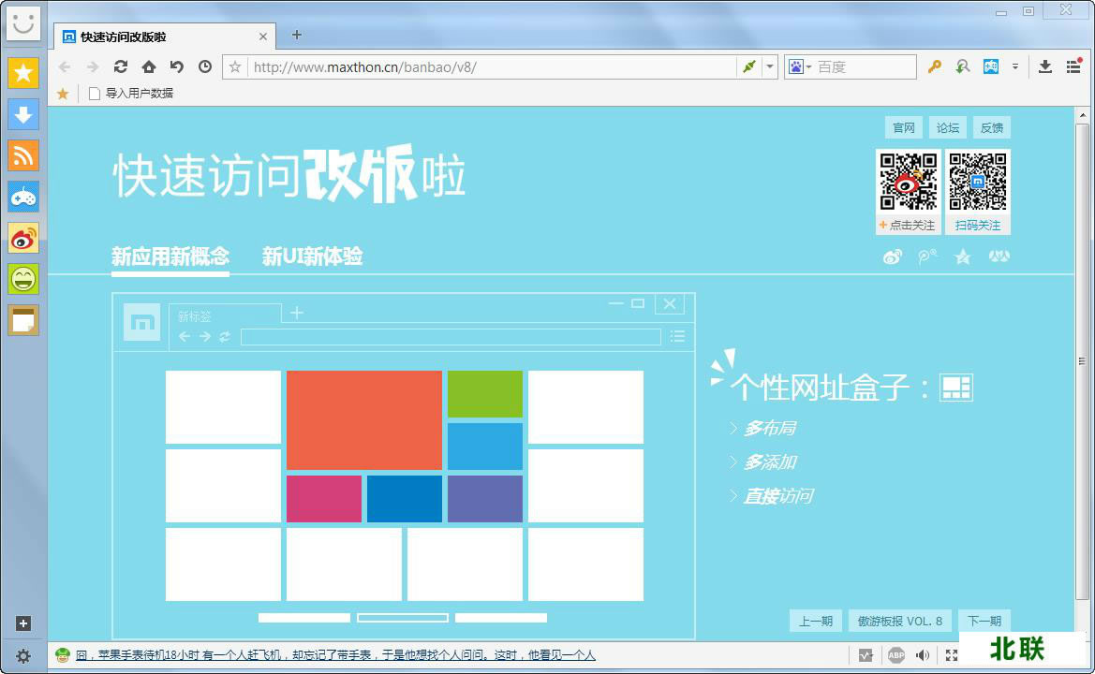Open the Weibo icon in the sidebar

22,238
